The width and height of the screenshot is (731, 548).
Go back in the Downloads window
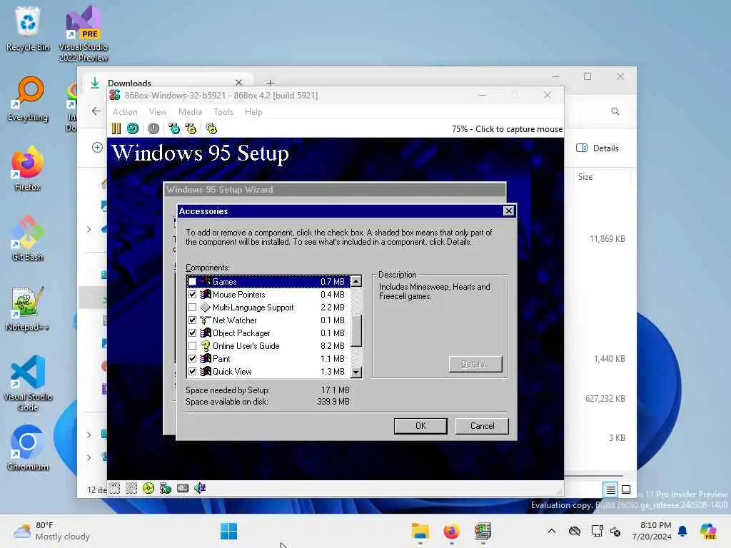[96, 111]
